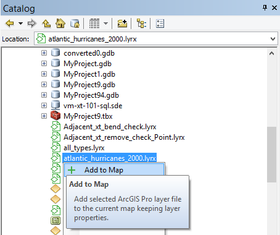Close the Catalog window
This screenshot has width=280, height=235.
[274, 7]
